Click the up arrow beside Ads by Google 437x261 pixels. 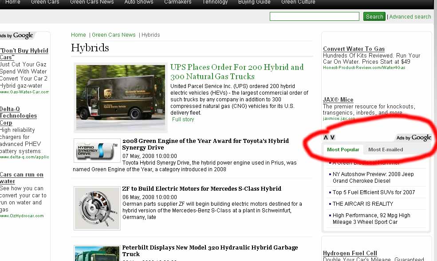326,137
